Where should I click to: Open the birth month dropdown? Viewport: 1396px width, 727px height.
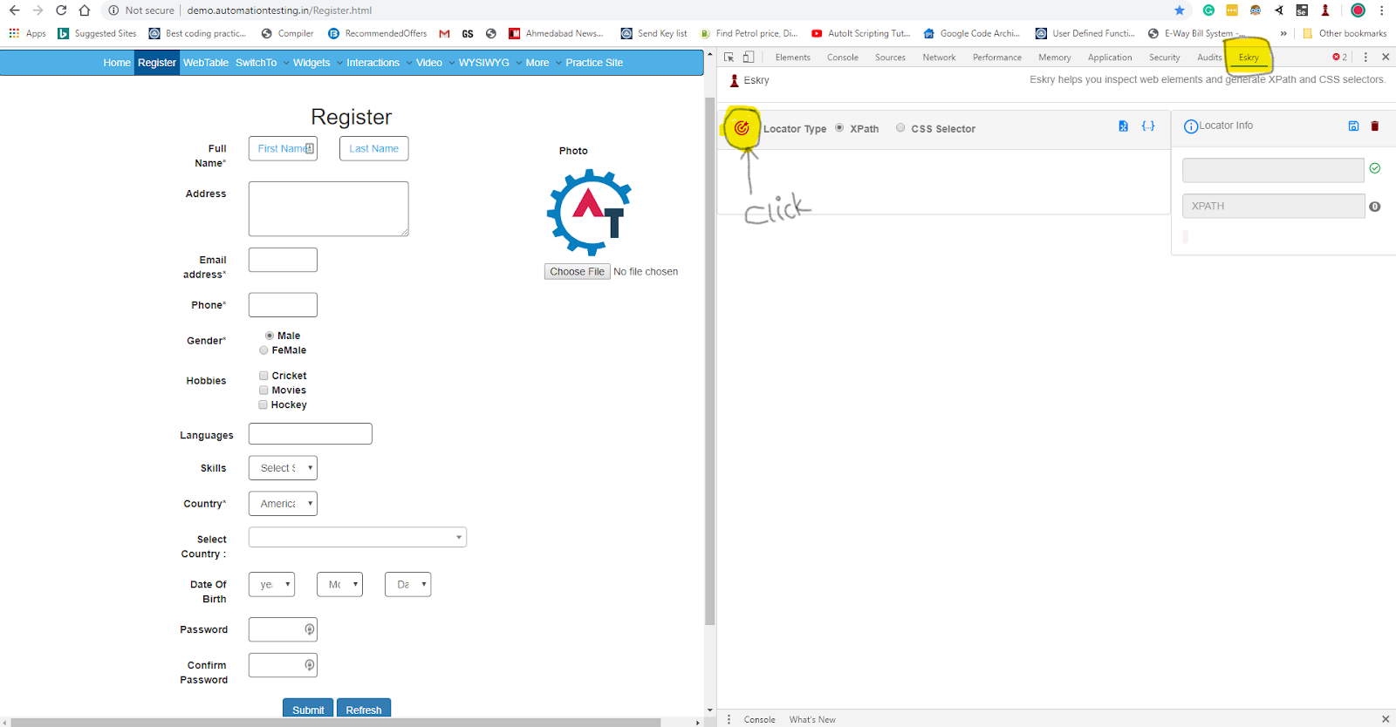tap(339, 585)
